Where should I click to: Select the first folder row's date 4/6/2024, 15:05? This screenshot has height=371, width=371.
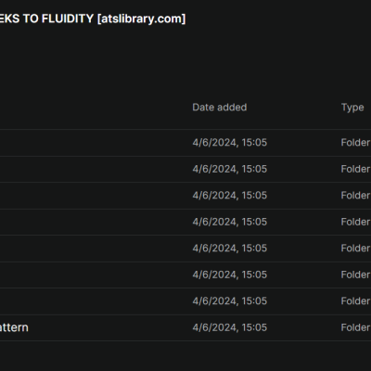point(230,143)
